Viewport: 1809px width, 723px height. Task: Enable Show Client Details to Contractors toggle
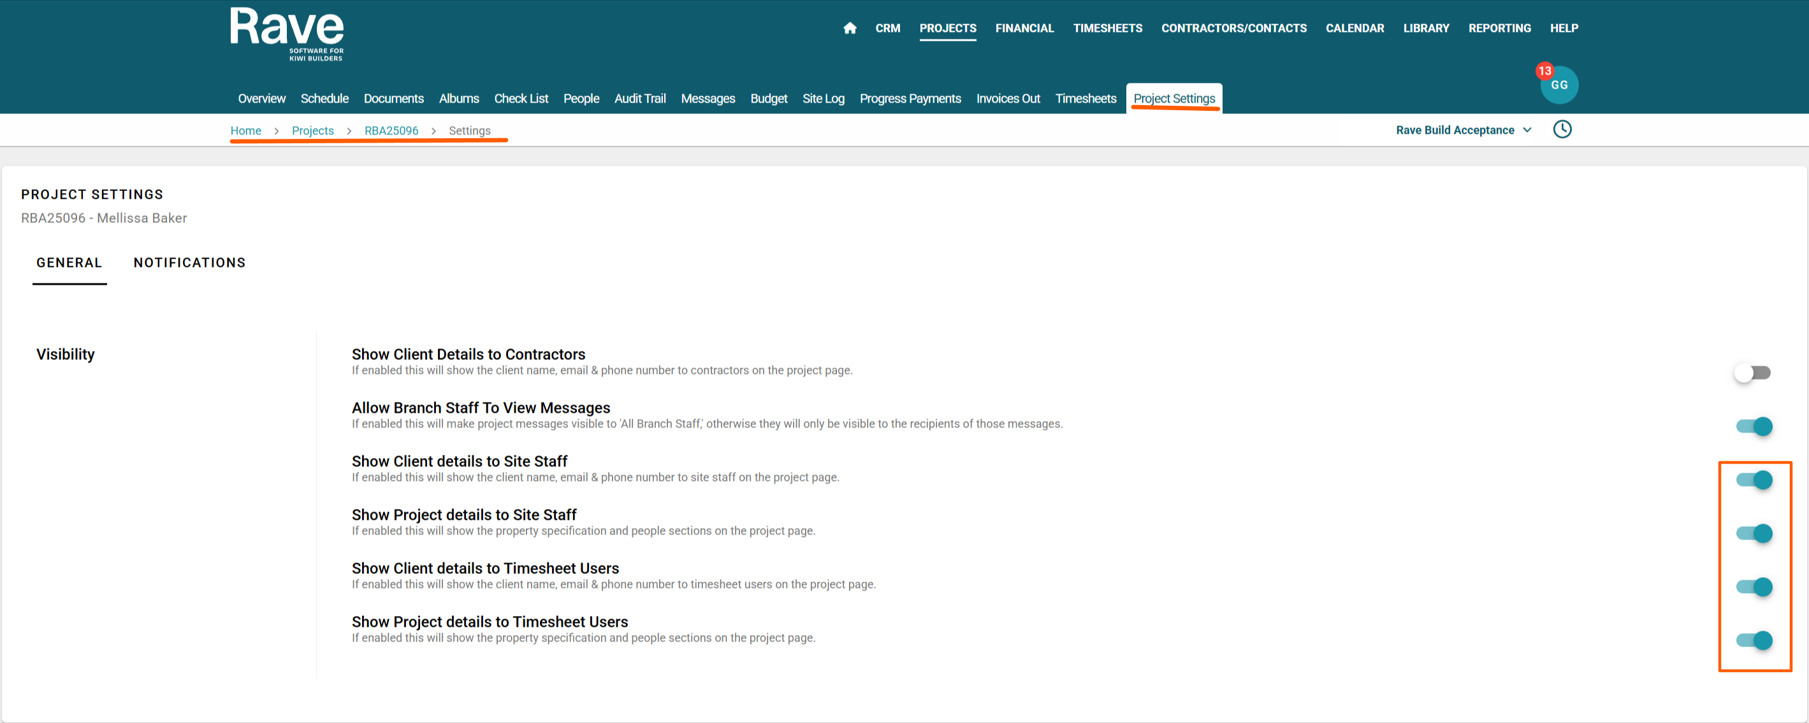[1753, 373]
